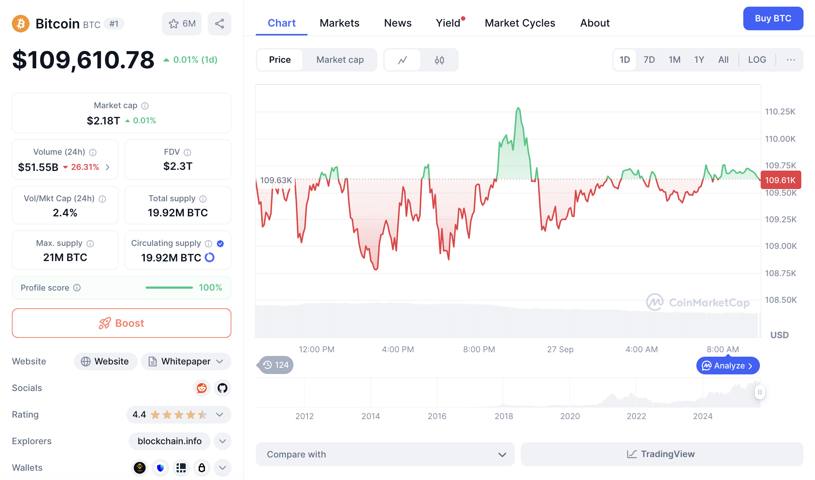Image resolution: width=815 pixels, height=480 pixels.
Task: Expand the Rating 4.4 dropdown
Action: (x=179, y=415)
